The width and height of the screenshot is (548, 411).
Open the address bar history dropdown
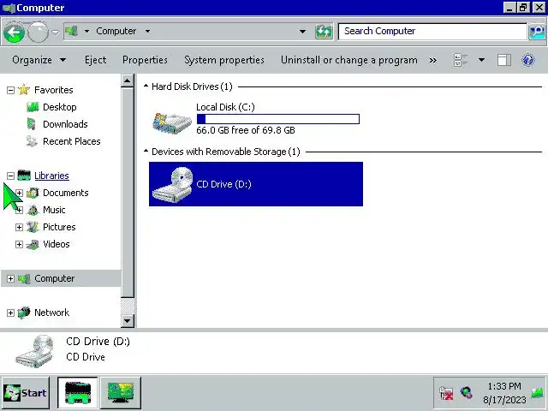302,32
